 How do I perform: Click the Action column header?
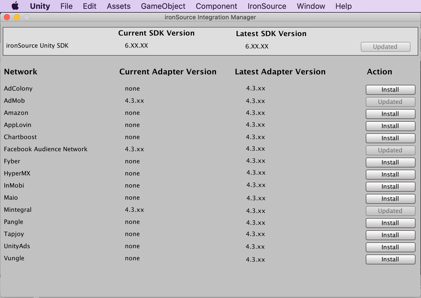380,72
